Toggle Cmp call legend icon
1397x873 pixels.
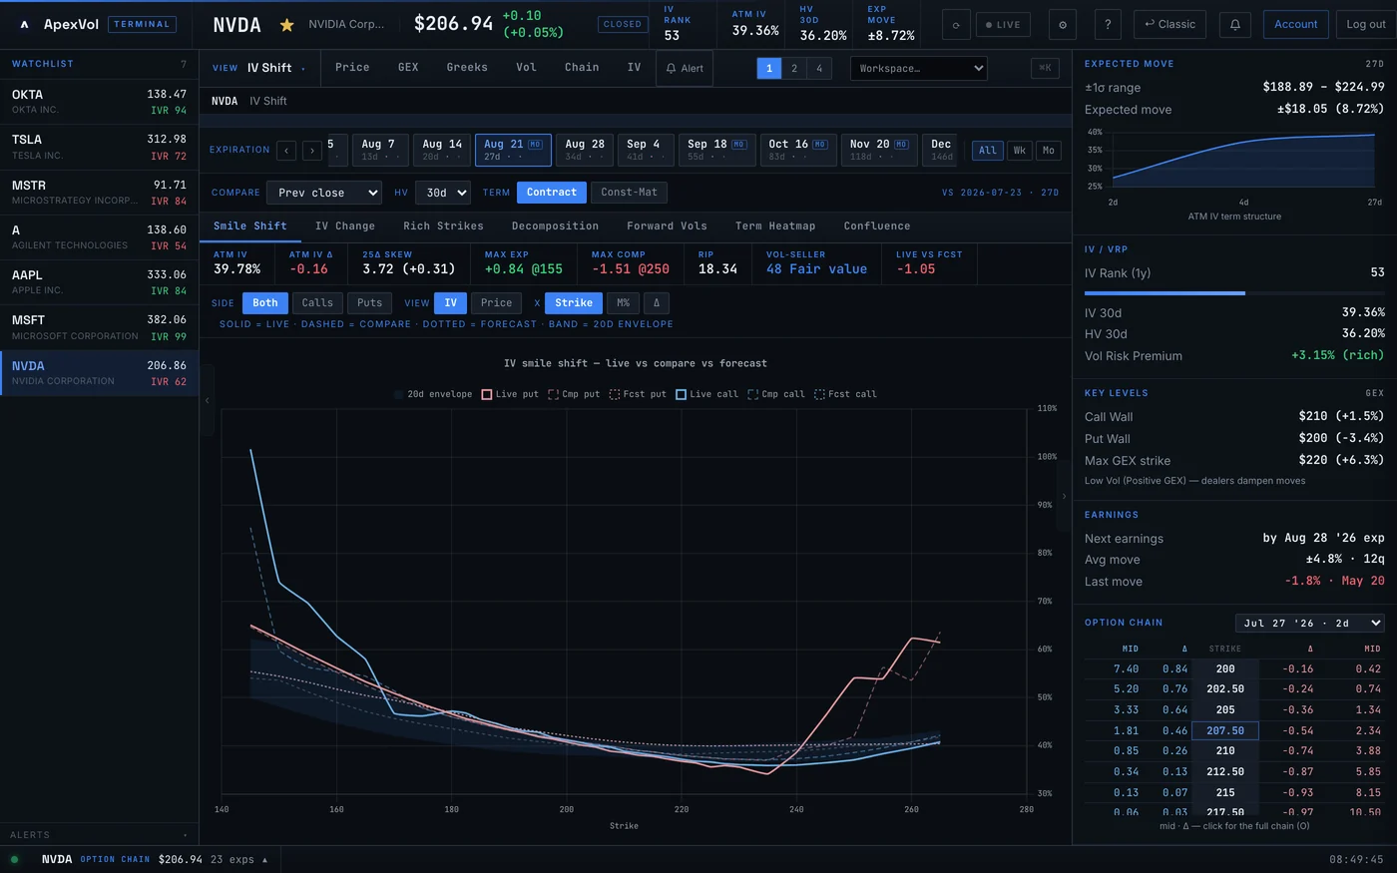tap(753, 394)
